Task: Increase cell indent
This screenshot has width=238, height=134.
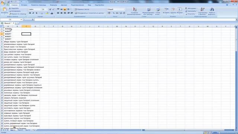Action: [x=72, y=13]
